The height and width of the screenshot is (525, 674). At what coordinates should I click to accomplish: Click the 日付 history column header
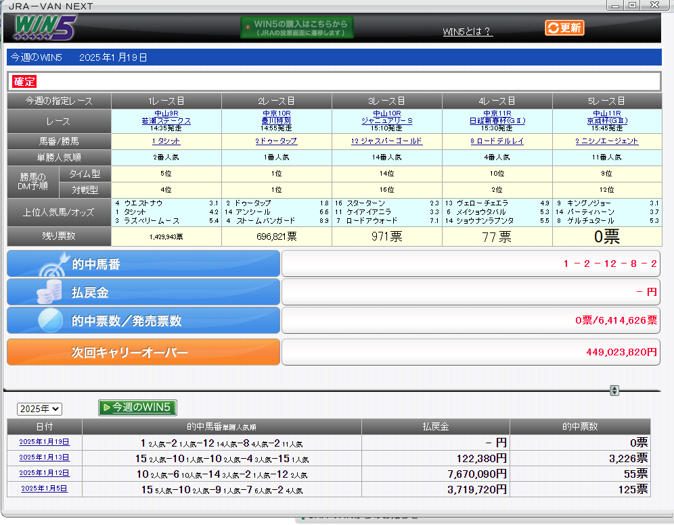click(x=44, y=427)
